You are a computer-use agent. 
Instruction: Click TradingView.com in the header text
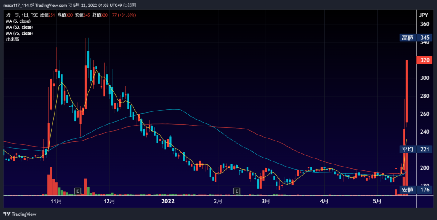pos(51,5)
